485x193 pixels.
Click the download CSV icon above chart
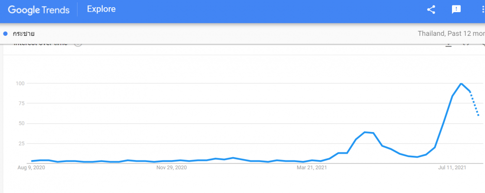click(x=449, y=45)
